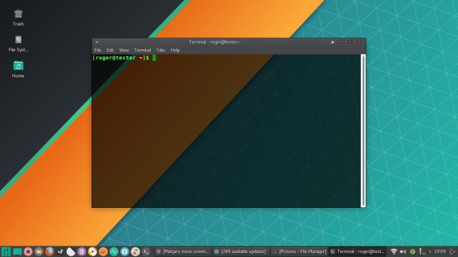Open the Edit menu in Terminal

(x=110, y=50)
